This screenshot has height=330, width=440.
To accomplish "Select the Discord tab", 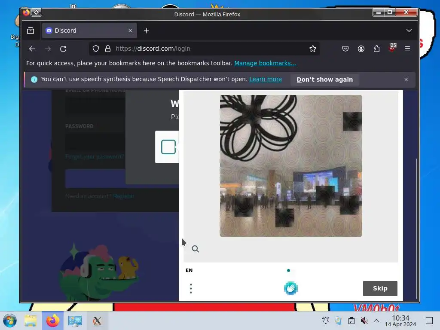I will click(89, 31).
